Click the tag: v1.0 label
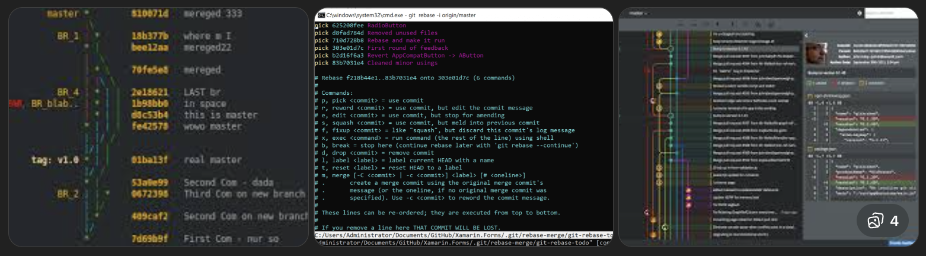926x256 pixels. pyautogui.click(x=55, y=160)
